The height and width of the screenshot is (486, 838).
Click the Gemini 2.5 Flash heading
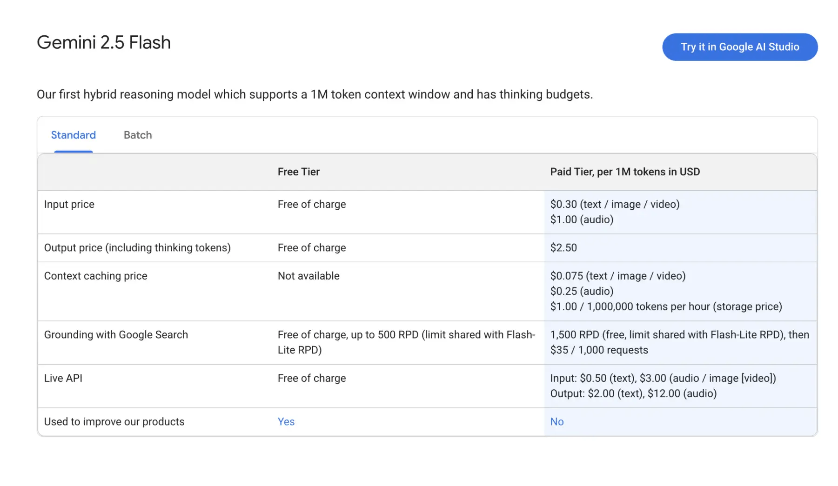tap(104, 42)
